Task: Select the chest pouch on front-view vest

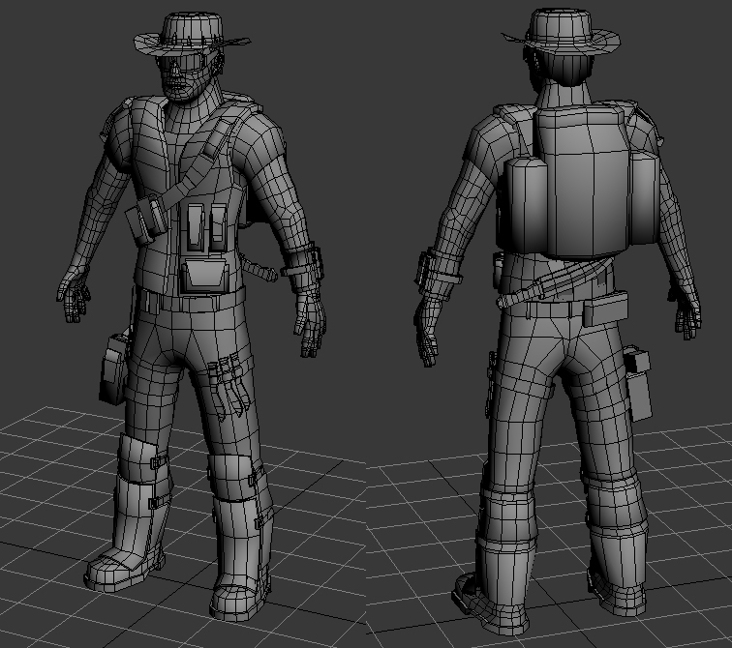Action: coord(205,277)
